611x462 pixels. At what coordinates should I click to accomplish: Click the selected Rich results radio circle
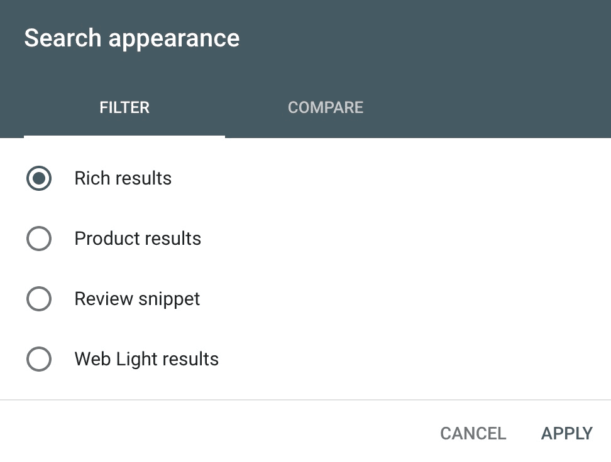(x=39, y=178)
